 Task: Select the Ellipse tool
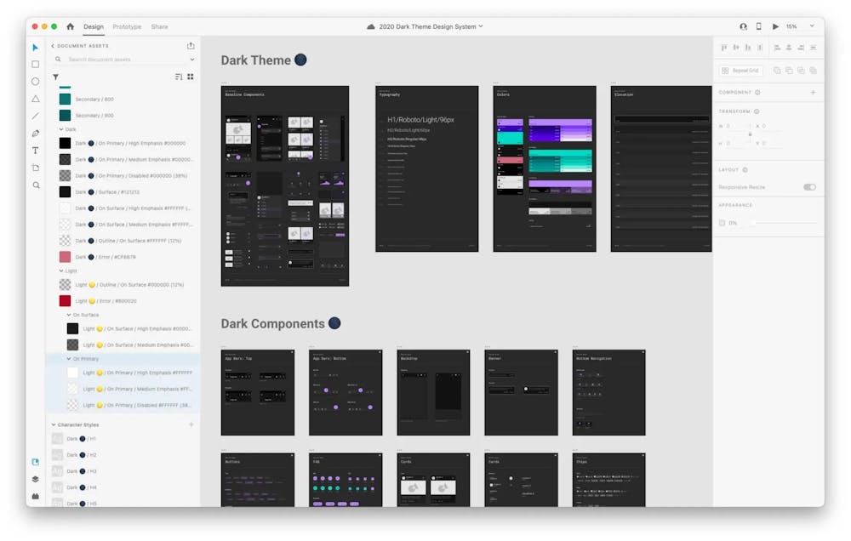[35, 81]
